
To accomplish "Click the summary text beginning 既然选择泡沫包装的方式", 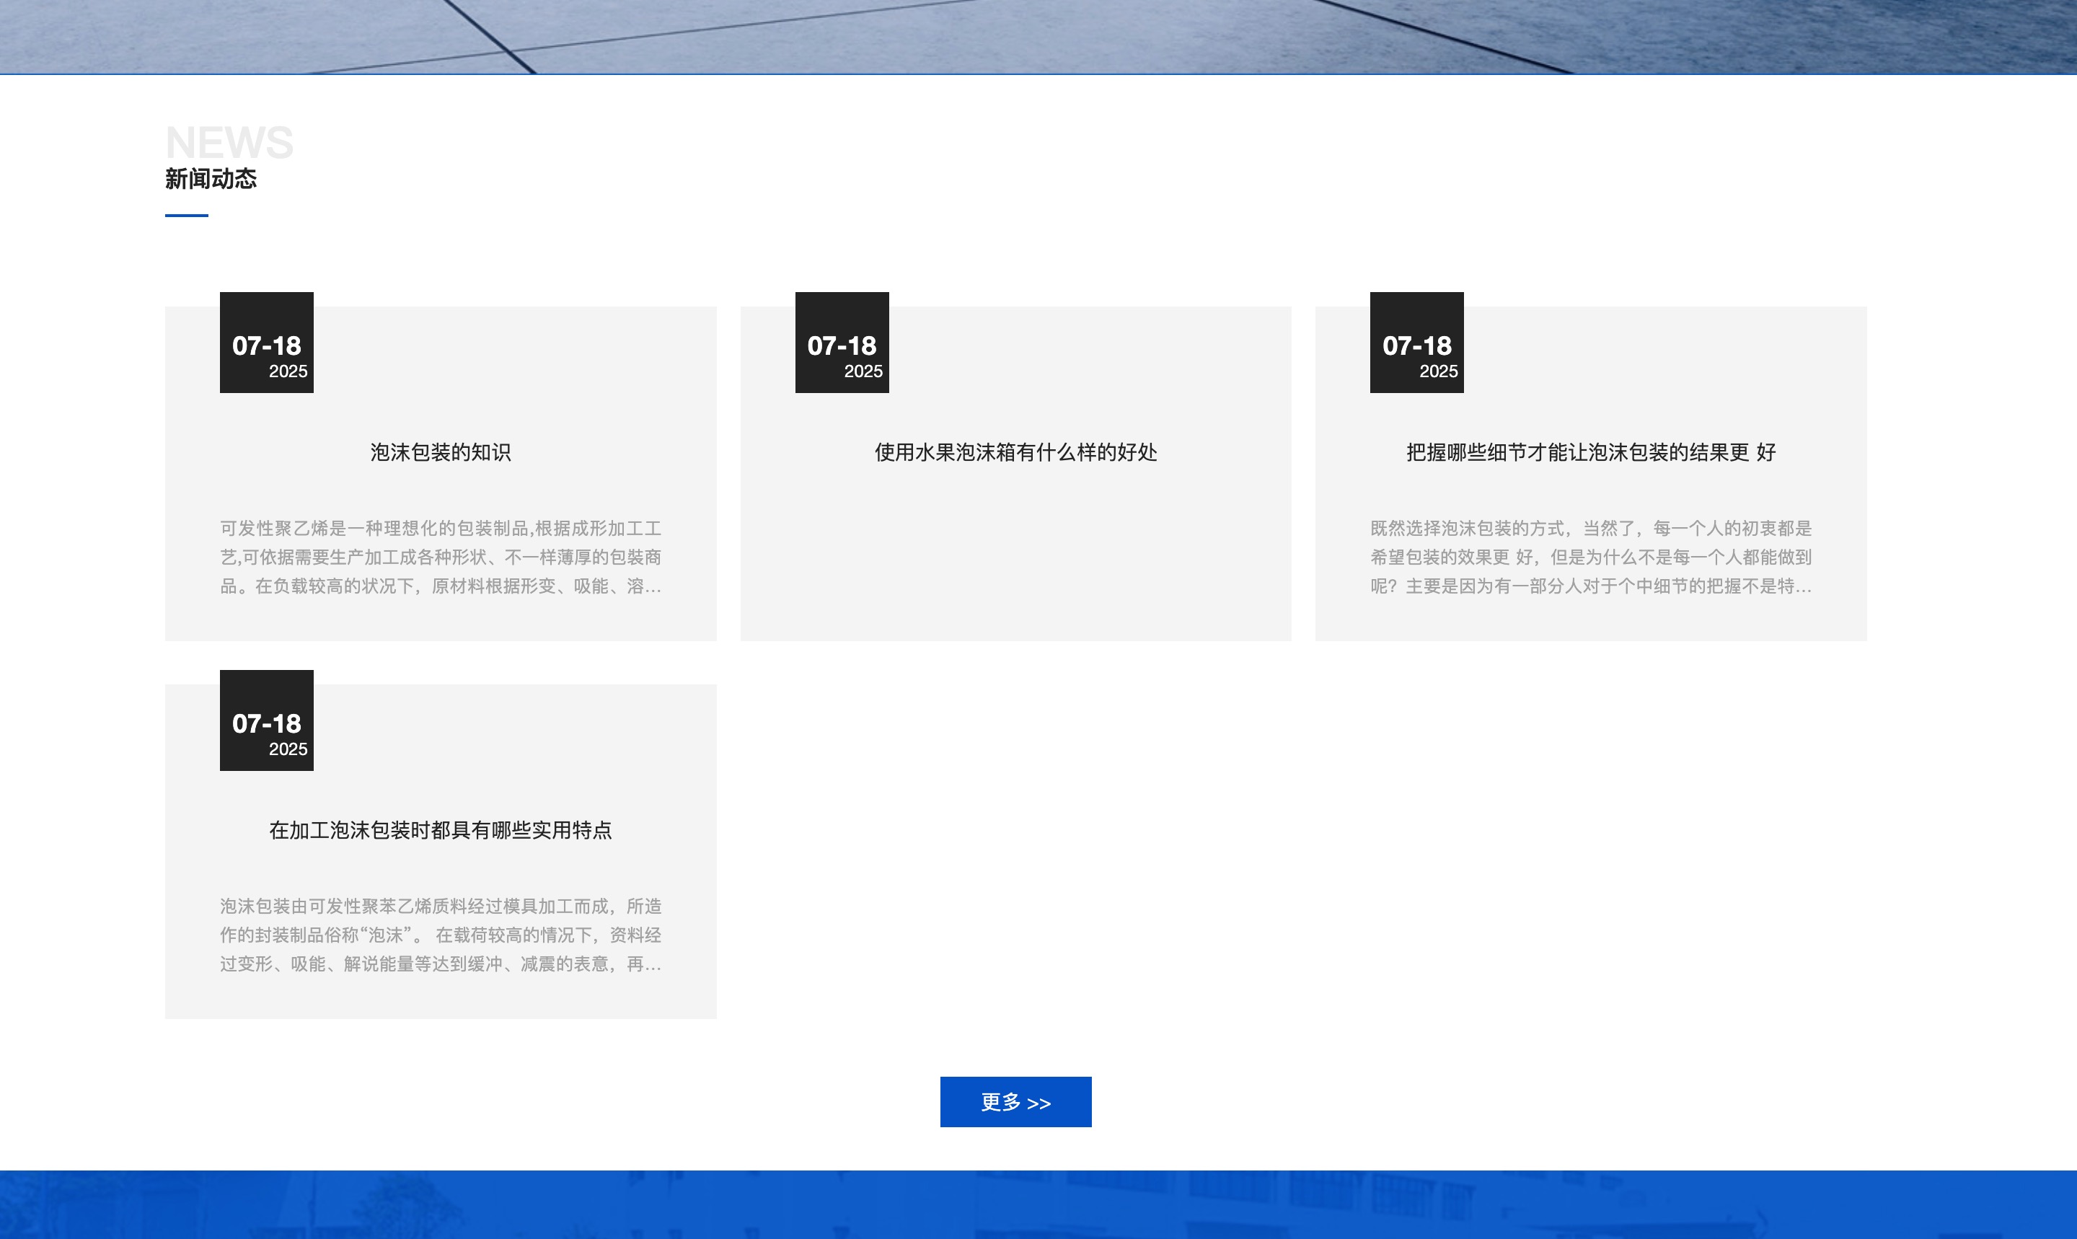I will click(1589, 557).
